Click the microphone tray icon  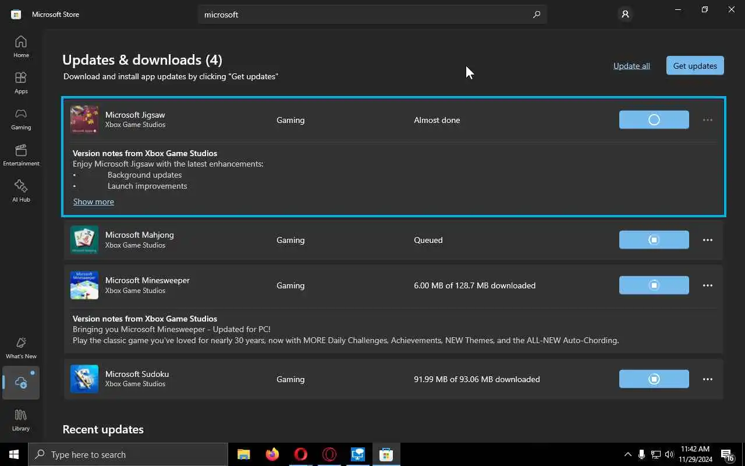[641, 454]
